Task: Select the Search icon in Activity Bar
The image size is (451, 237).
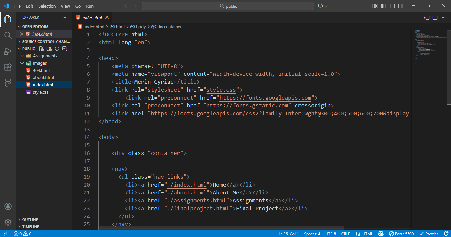Action: coord(7,35)
